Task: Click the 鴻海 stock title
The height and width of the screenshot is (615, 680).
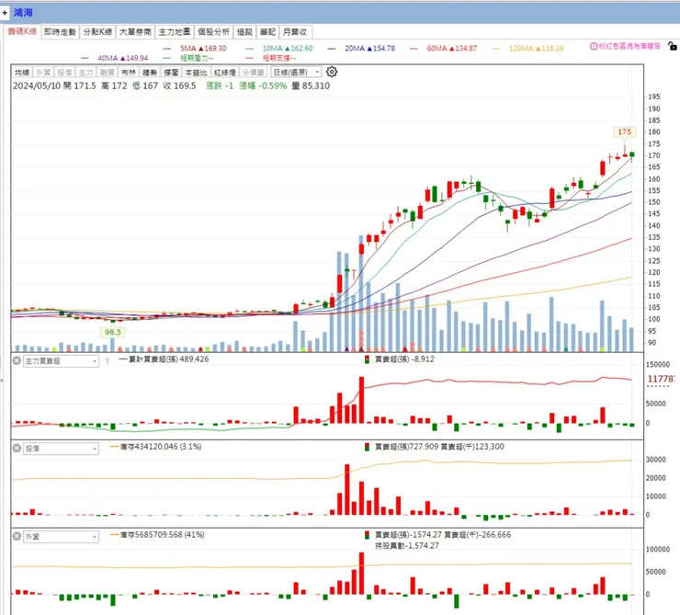Action: 23,13
